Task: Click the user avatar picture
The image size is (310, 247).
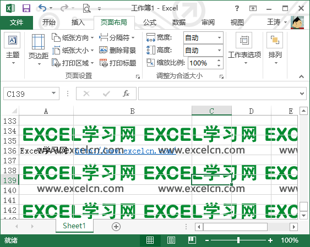Action: [x=297, y=23]
